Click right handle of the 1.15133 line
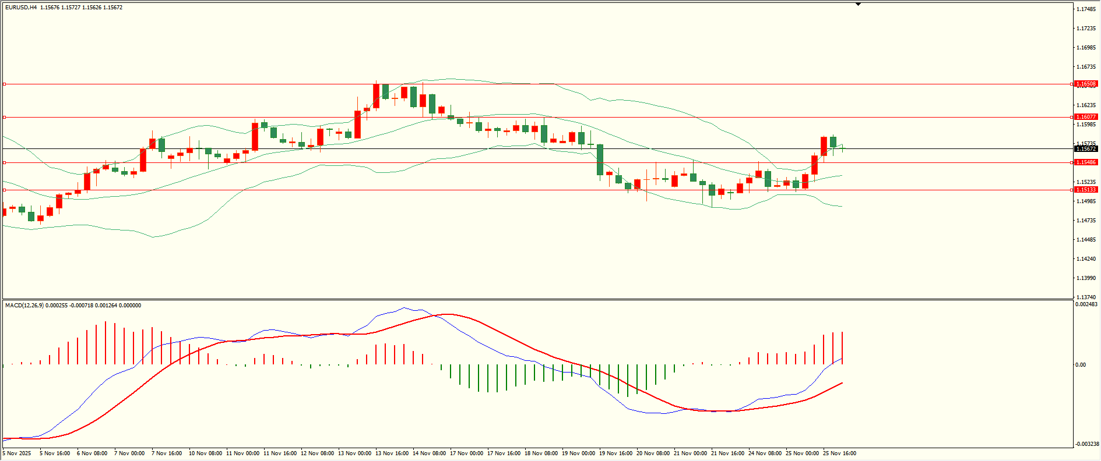The height and width of the screenshot is (461, 1101). (1071, 190)
